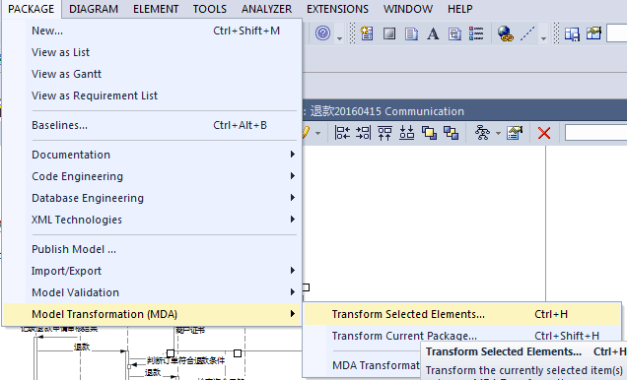Align selected elements to top
The image size is (627, 380).
(x=385, y=133)
